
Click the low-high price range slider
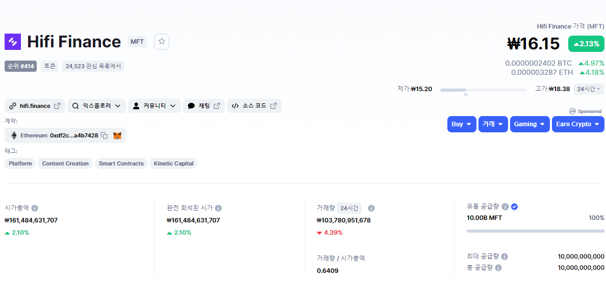coord(483,90)
